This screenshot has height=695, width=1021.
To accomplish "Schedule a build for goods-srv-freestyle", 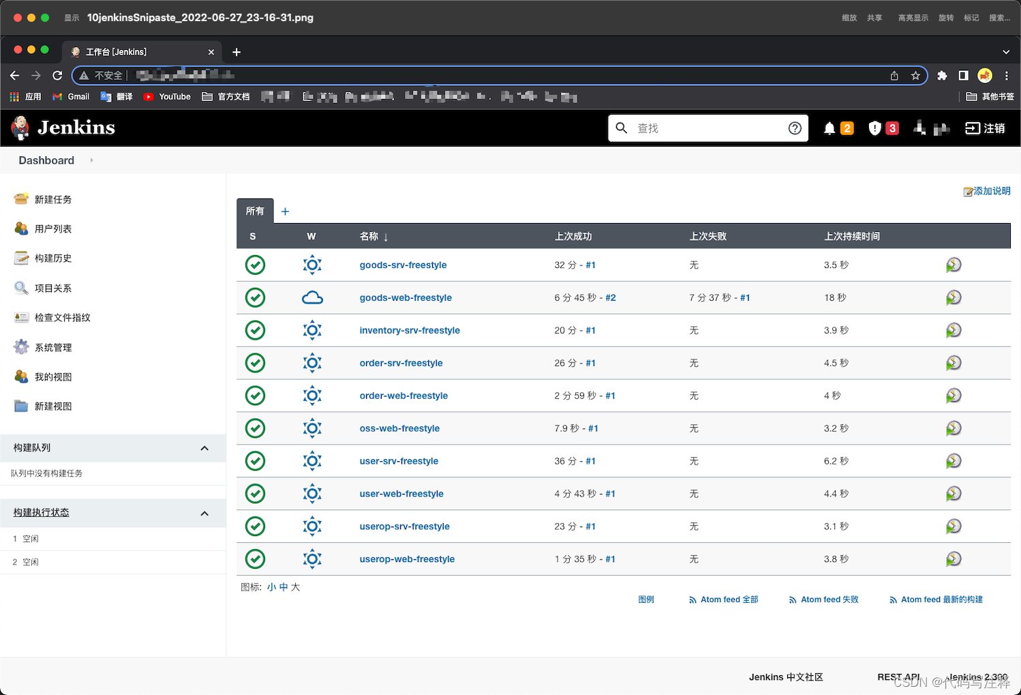I will click(x=954, y=265).
